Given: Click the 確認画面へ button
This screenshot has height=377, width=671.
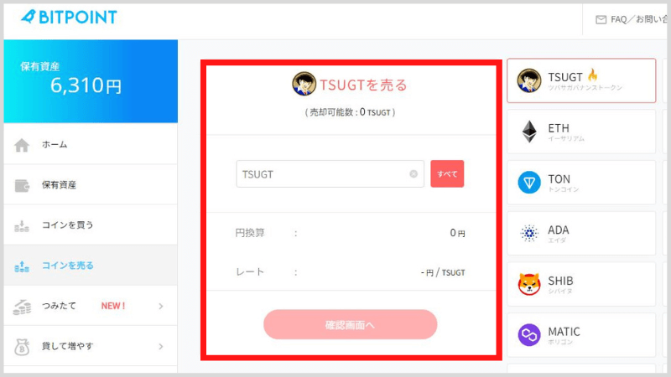Looking at the screenshot, I should [350, 324].
